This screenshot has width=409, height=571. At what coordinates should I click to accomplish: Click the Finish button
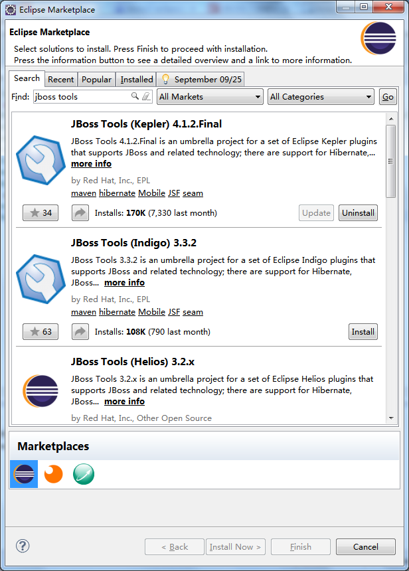pos(301,546)
